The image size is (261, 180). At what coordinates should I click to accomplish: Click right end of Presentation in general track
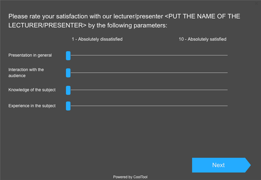[x=227, y=56]
